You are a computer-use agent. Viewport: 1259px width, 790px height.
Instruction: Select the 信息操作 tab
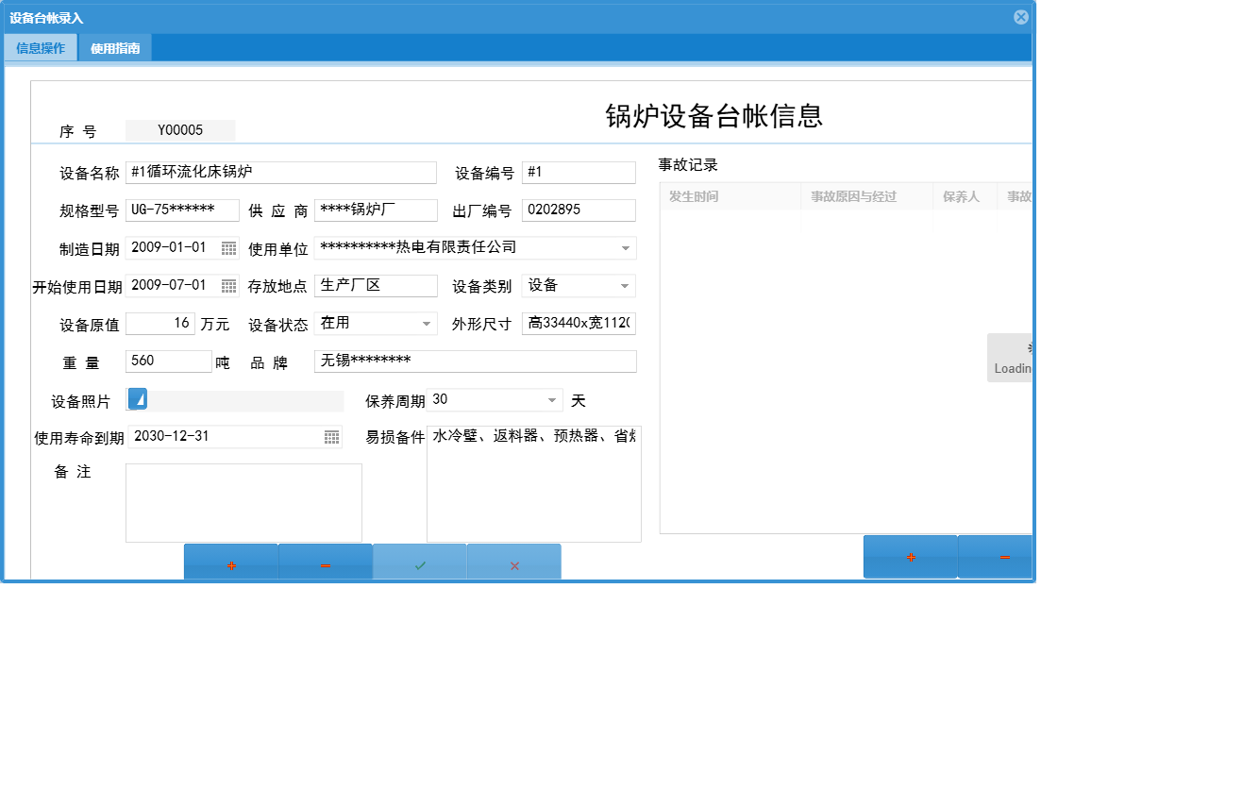pyautogui.click(x=40, y=46)
